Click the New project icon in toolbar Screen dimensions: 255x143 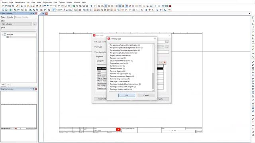click(3, 6)
